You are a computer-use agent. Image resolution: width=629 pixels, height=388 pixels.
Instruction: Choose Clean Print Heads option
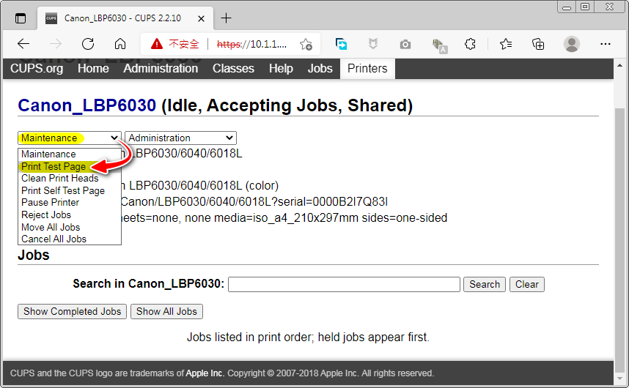pos(60,178)
